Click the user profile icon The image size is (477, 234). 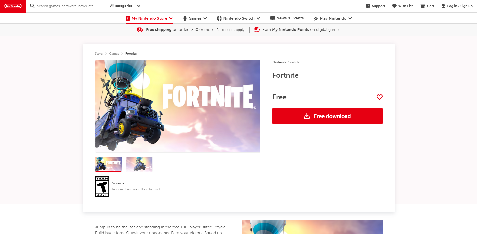pyautogui.click(x=443, y=6)
